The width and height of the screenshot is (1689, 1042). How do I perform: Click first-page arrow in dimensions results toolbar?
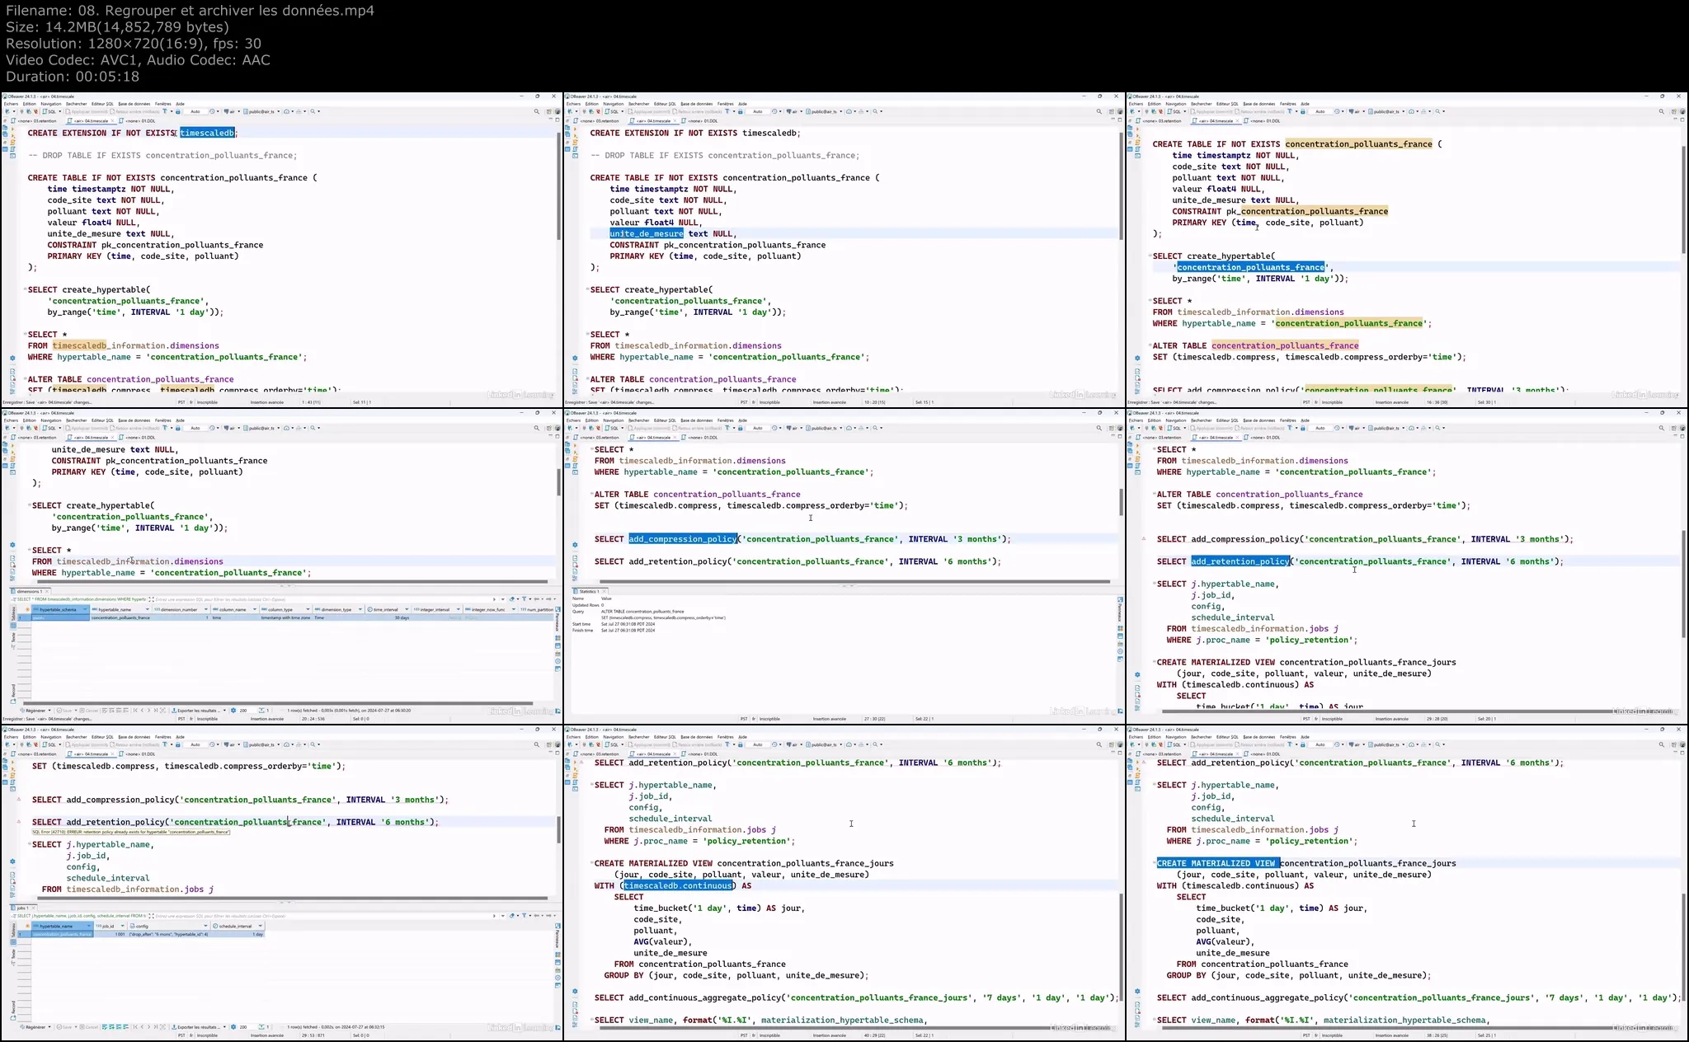(134, 710)
